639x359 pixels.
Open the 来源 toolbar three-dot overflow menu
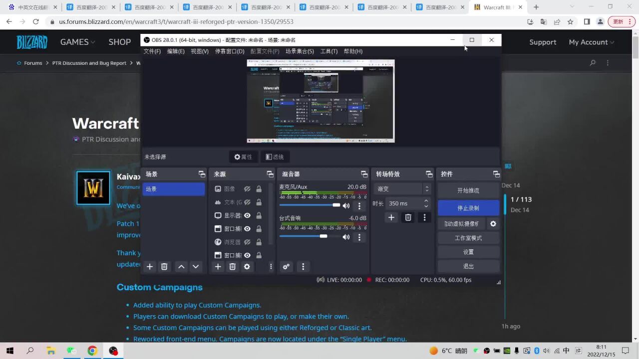click(271, 267)
